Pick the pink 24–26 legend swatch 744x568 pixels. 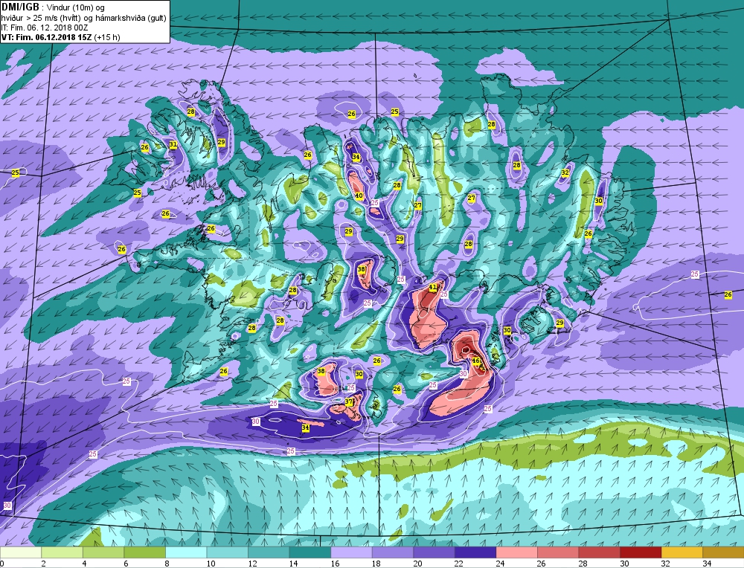coord(516,552)
